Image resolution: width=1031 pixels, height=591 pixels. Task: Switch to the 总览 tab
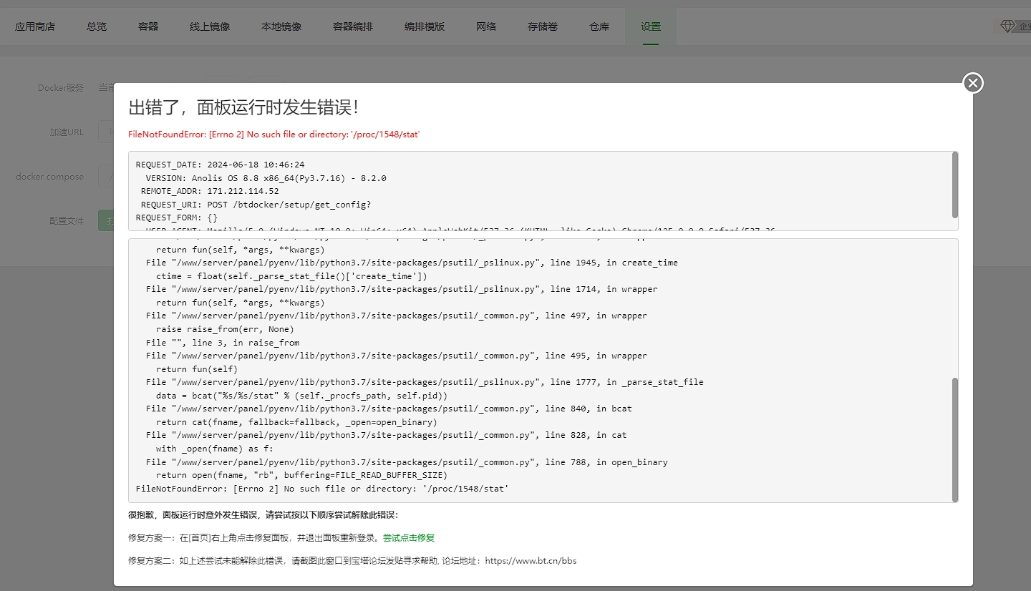(x=97, y=26)
